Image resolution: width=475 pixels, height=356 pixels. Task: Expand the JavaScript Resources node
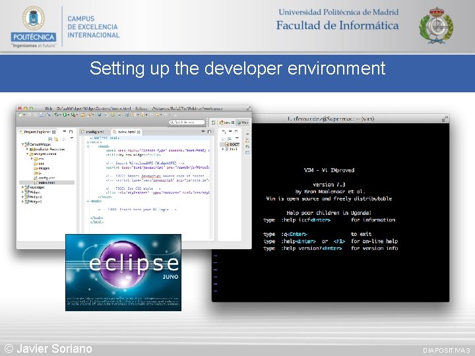(27, 149)
